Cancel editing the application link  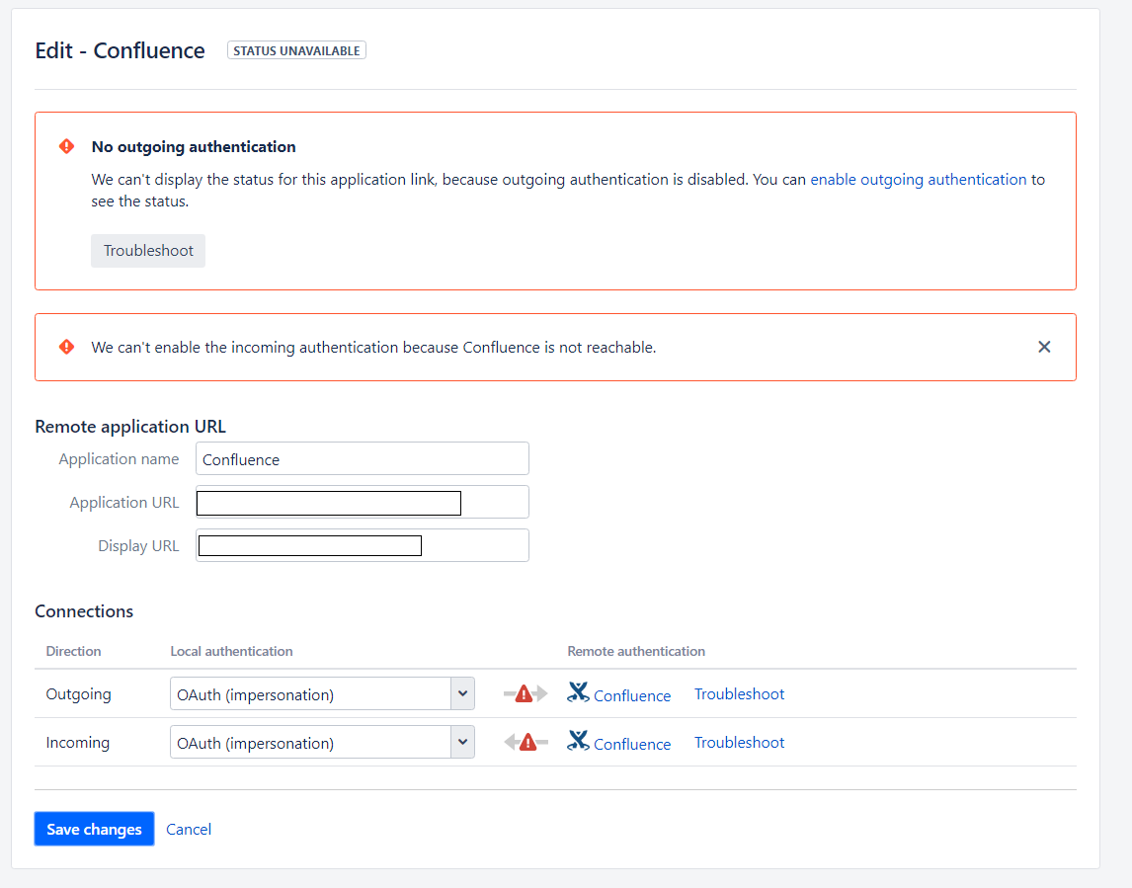(x=189, y=830)
